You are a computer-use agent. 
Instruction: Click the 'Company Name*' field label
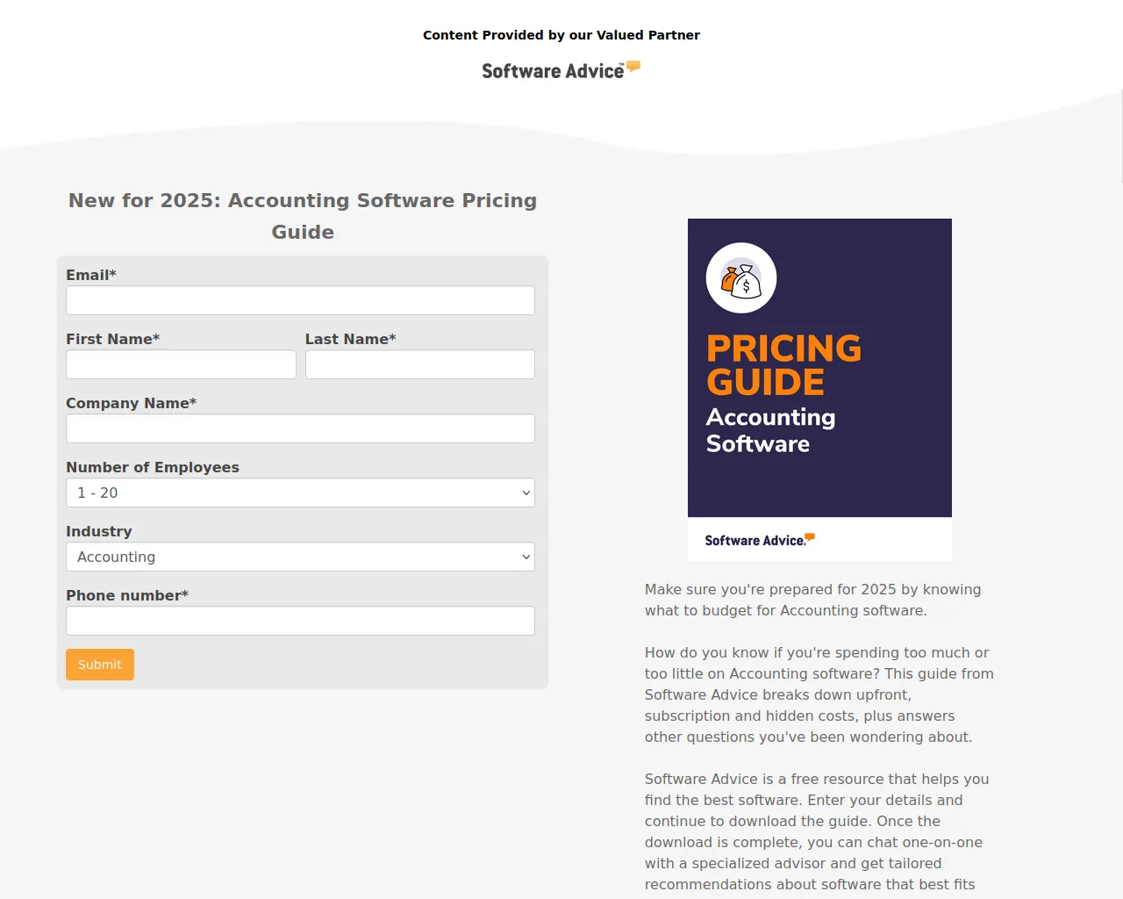click(132, 403)
